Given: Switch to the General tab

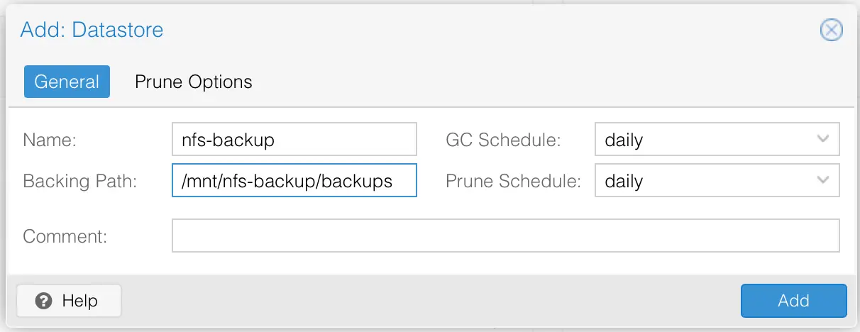Looking at the screenshot, I should [67, 82].
